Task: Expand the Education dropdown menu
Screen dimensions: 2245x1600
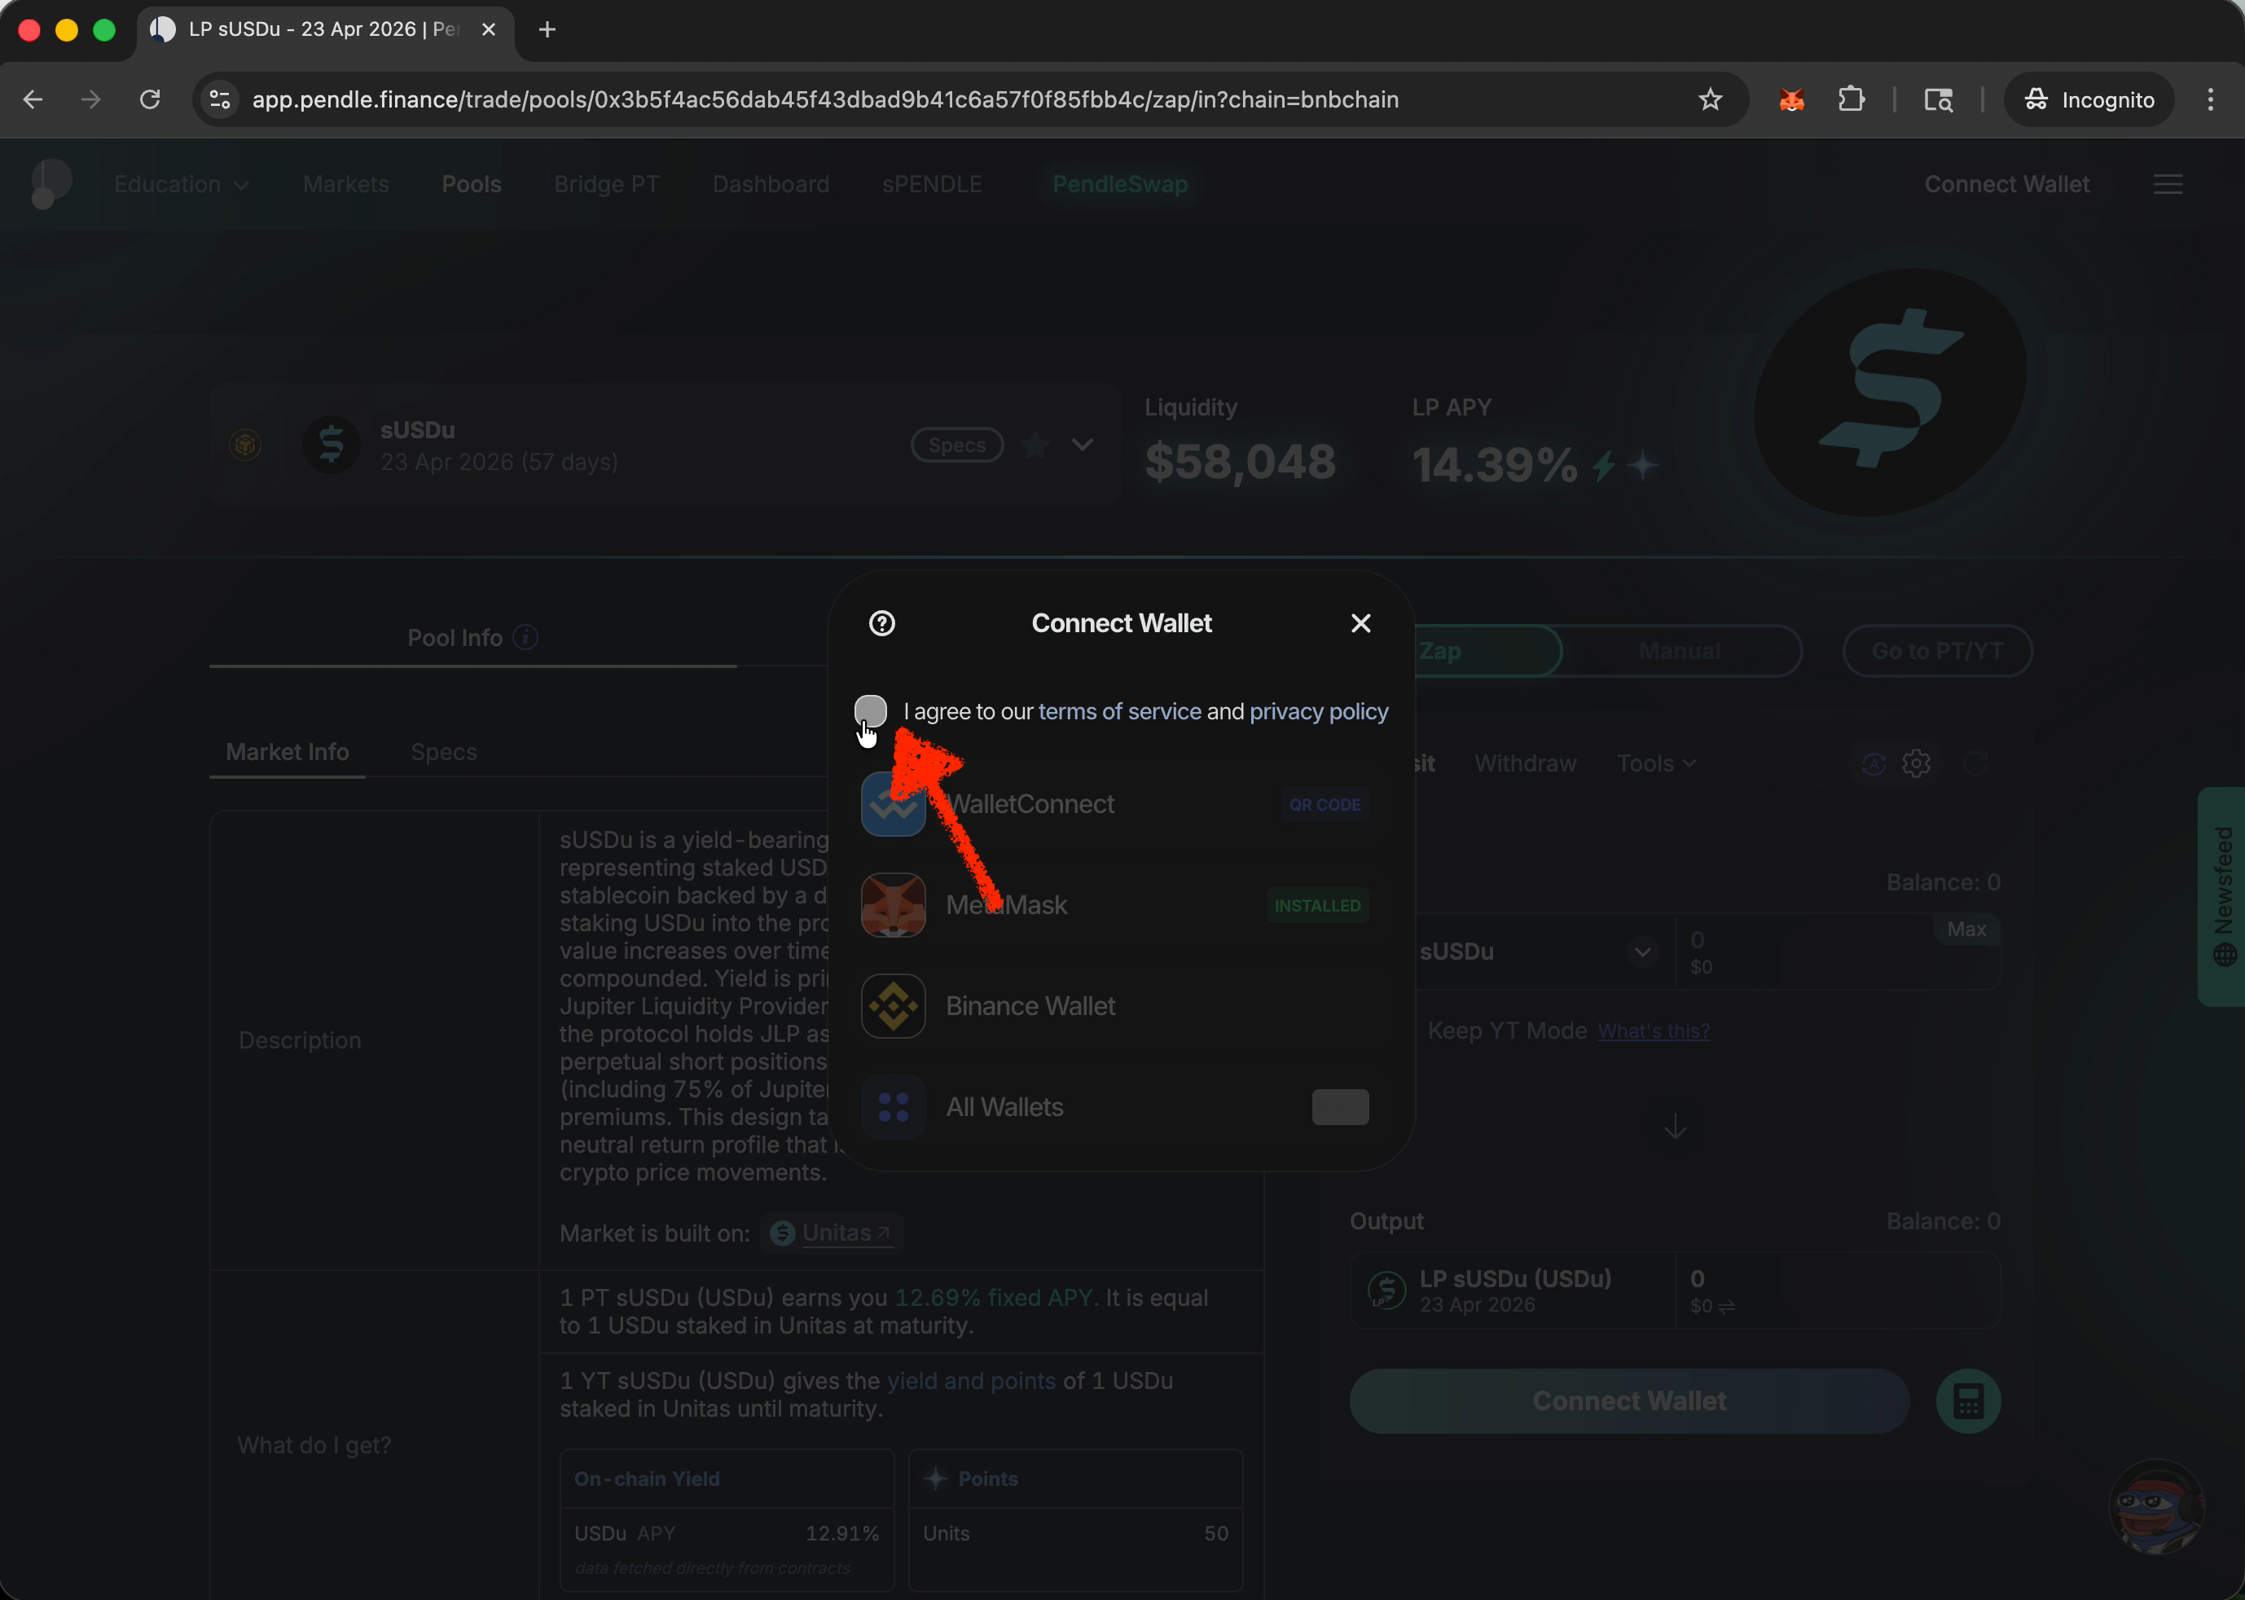Action: click(182, 184)
